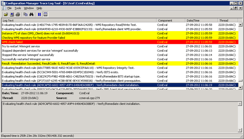This screenshot has height=139, width=244.
Task: Click the Open on Server computer icon
Action: pyautogui.click(x=12, y=14)
